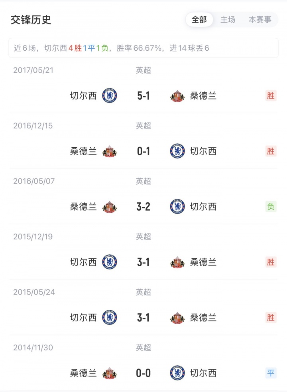Click the blue 平 result badge

(271, 373)
